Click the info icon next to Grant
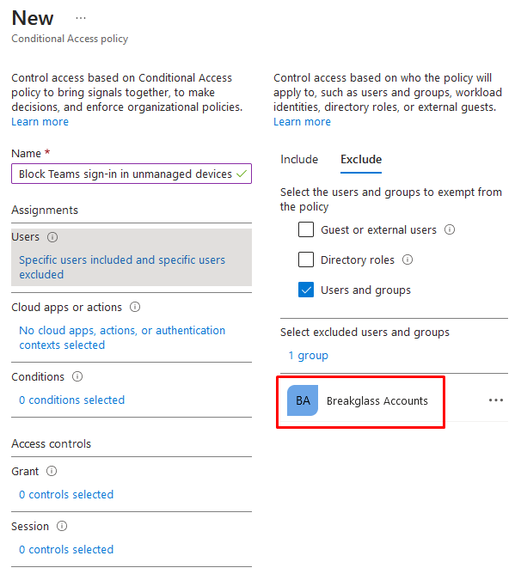 click(x=52, y=471)
